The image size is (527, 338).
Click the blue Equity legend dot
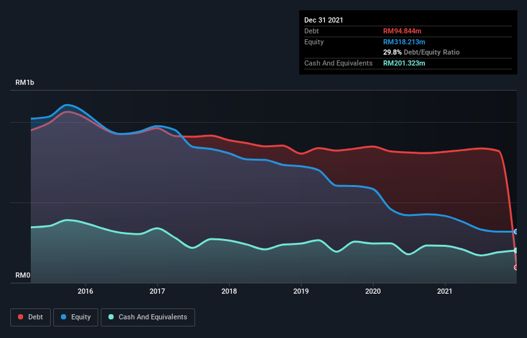pyautogui.click(x=64, y=317)
